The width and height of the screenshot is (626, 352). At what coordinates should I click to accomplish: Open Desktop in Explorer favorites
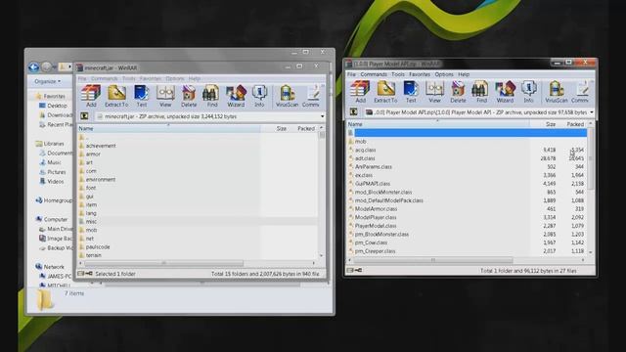tap(57, 106)
